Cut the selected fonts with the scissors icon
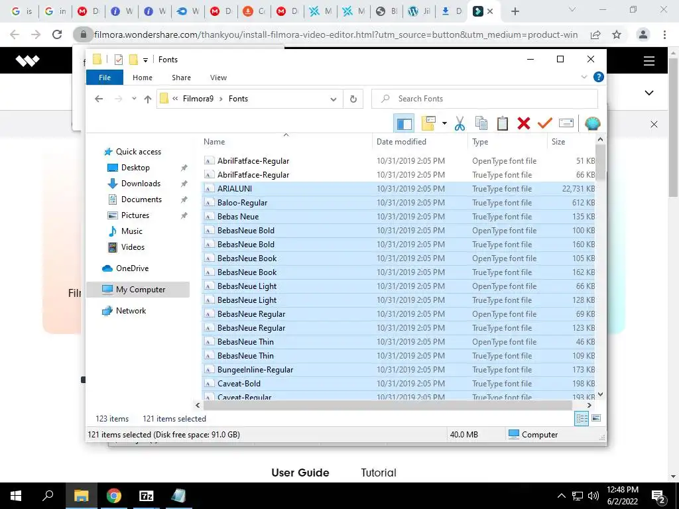Screen dimensions: 679x509 (x=460, y=124)
